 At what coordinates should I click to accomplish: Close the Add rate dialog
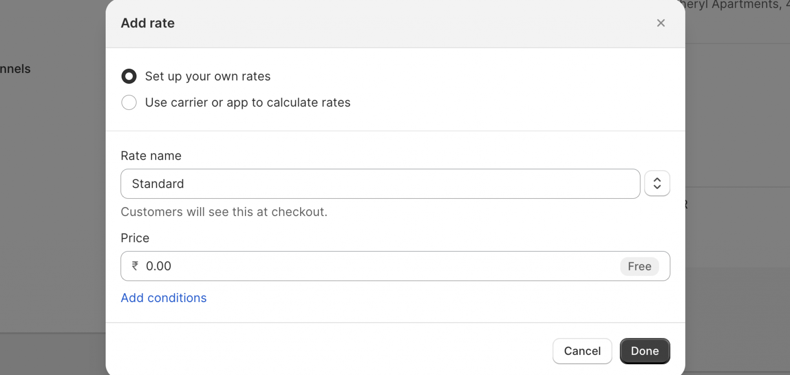tap(660, 23)
